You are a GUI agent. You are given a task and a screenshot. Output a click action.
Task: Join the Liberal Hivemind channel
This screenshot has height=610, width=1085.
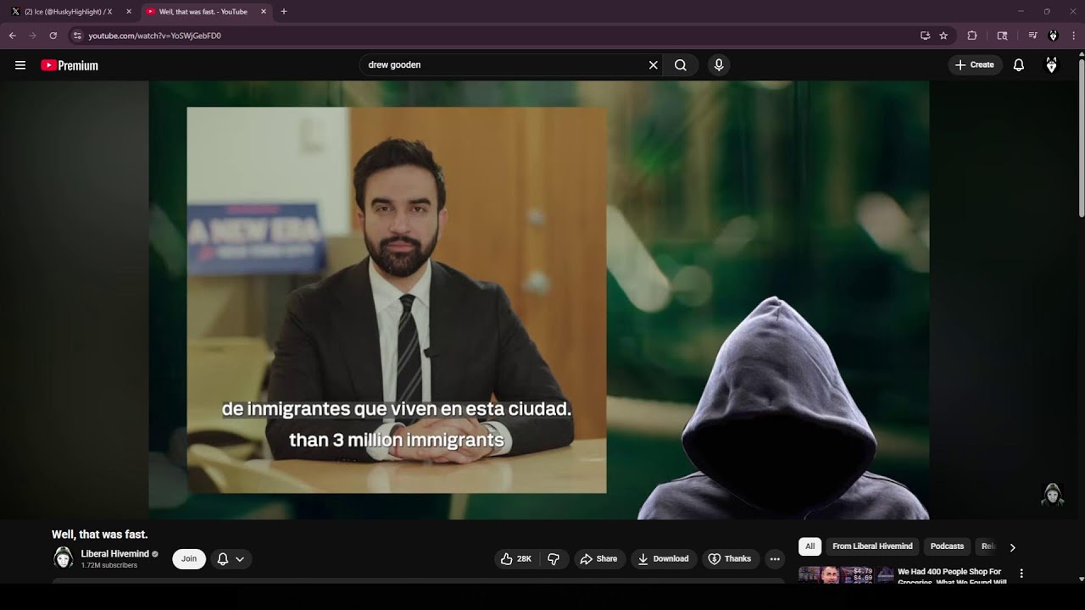coord(189,559)
